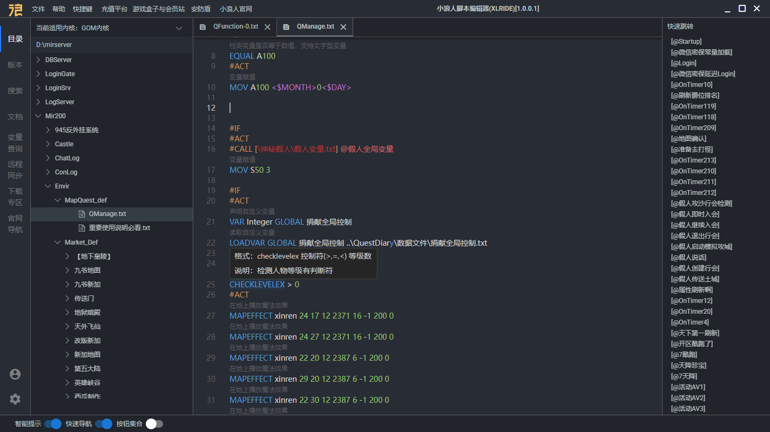770x432 pixels.
Task: Click the 重要使用说明必看.txt file icon
Action: pyautogui.click(x=82, y=228)
